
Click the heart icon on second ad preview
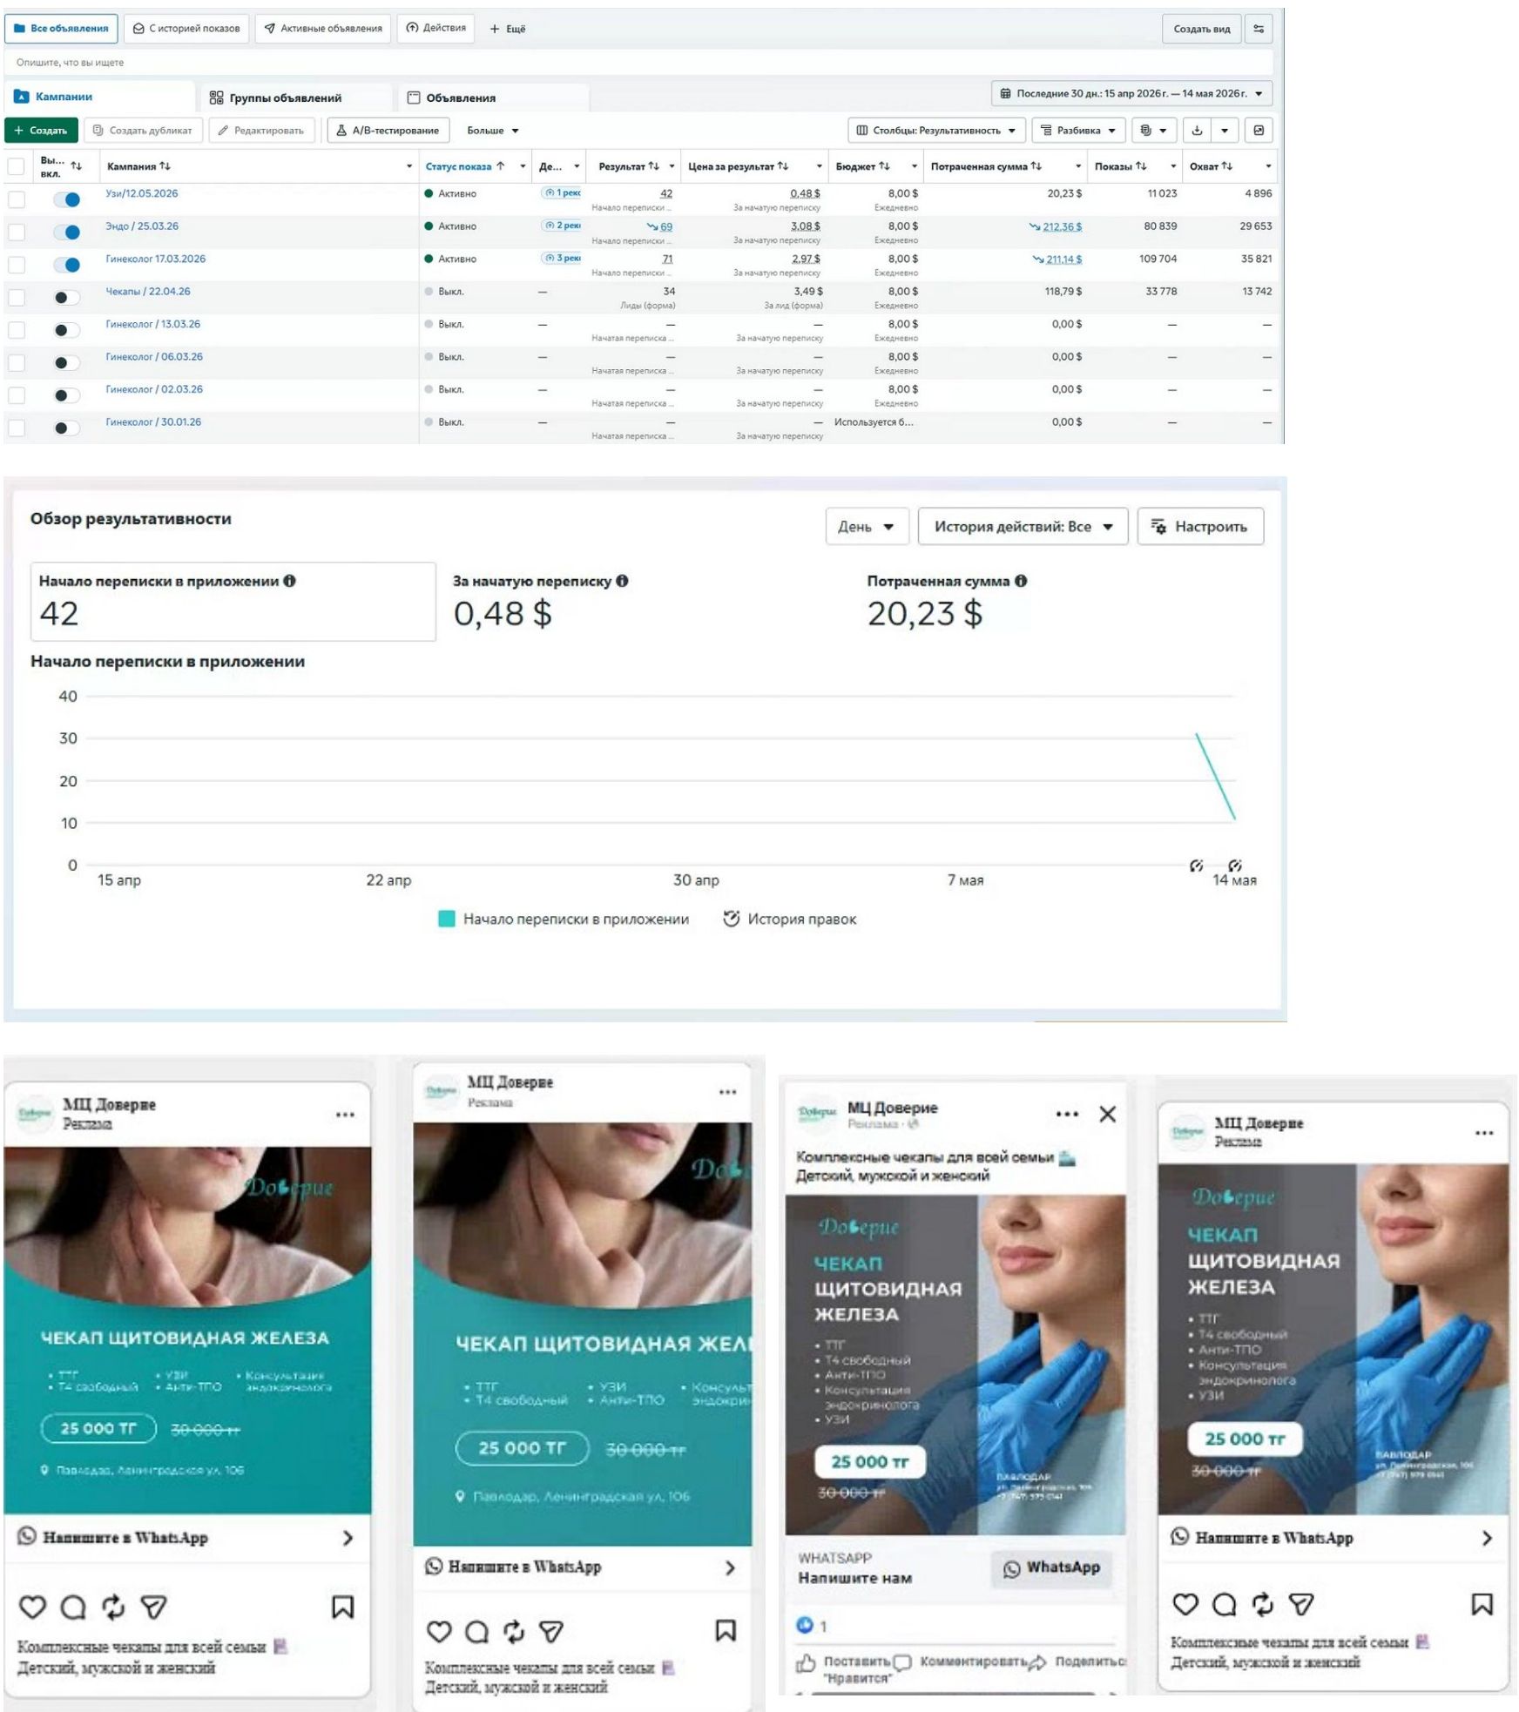[x=439, y=1631]
